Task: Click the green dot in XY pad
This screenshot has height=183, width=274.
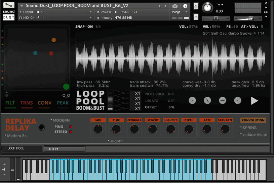Action: click(66, 87)
